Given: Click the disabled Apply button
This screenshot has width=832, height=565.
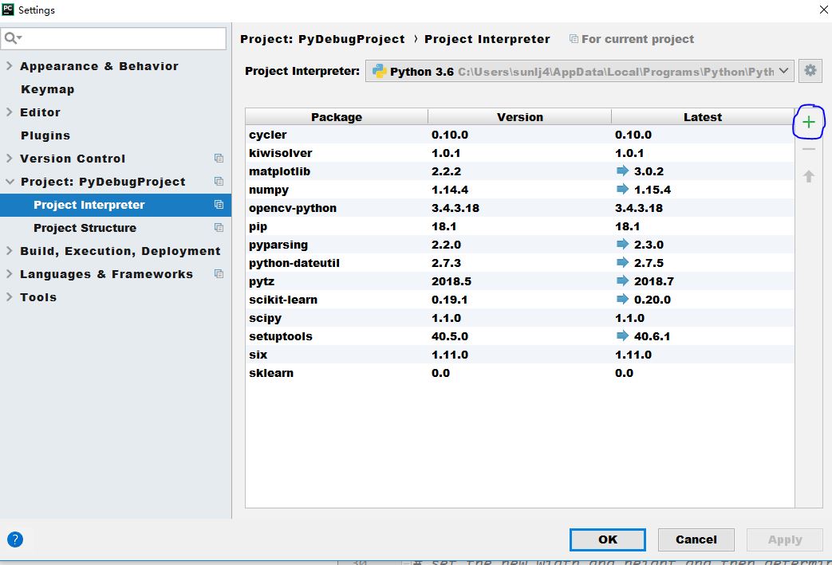Looking at the screenshot, I should coord(785,539).
